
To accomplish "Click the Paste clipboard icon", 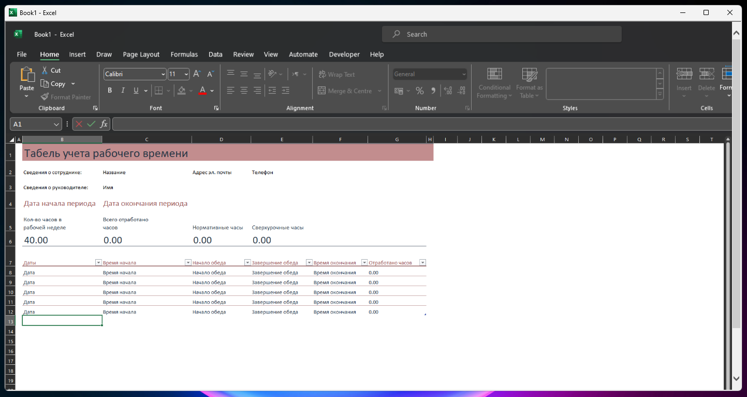I will [x=27, y=75].
